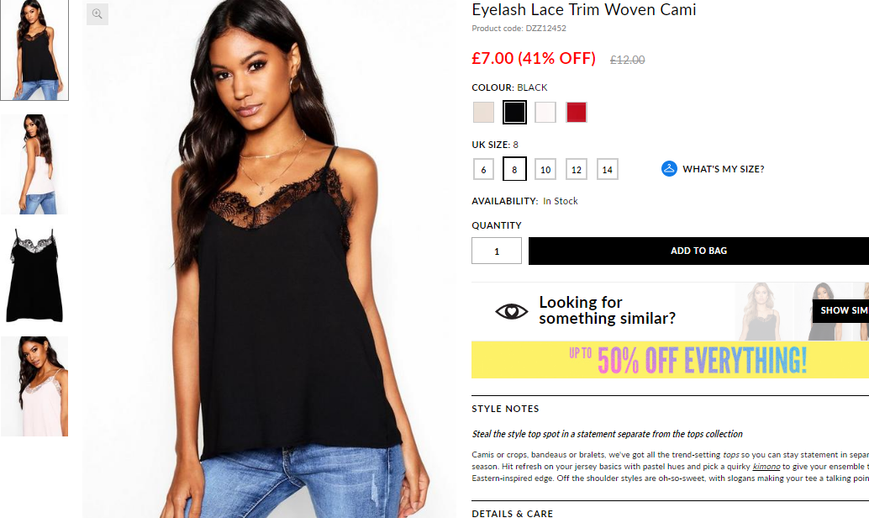Click the Add to Bag button
Viewport: 869px width, 518px height.
699,251
